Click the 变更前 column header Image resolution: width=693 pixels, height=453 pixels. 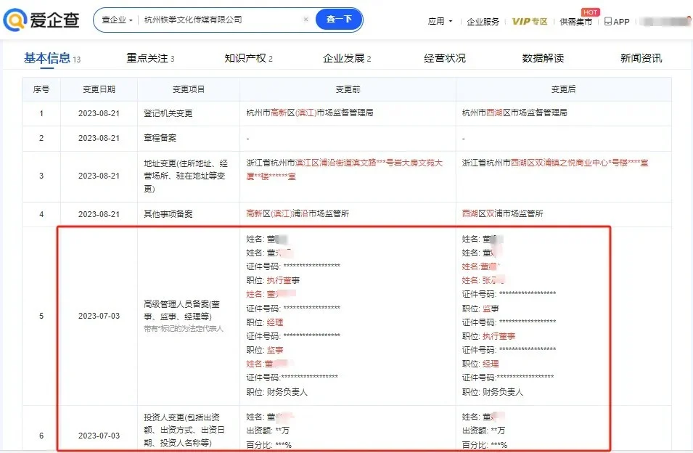(x=348, y=89)
